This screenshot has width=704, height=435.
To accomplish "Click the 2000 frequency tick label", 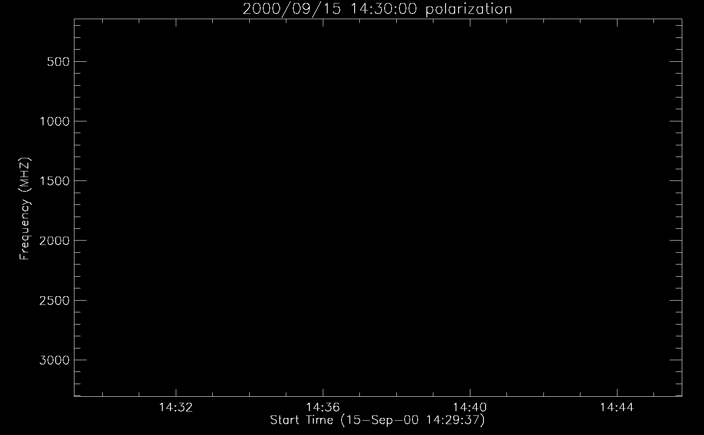I will (x=54, y=241).
